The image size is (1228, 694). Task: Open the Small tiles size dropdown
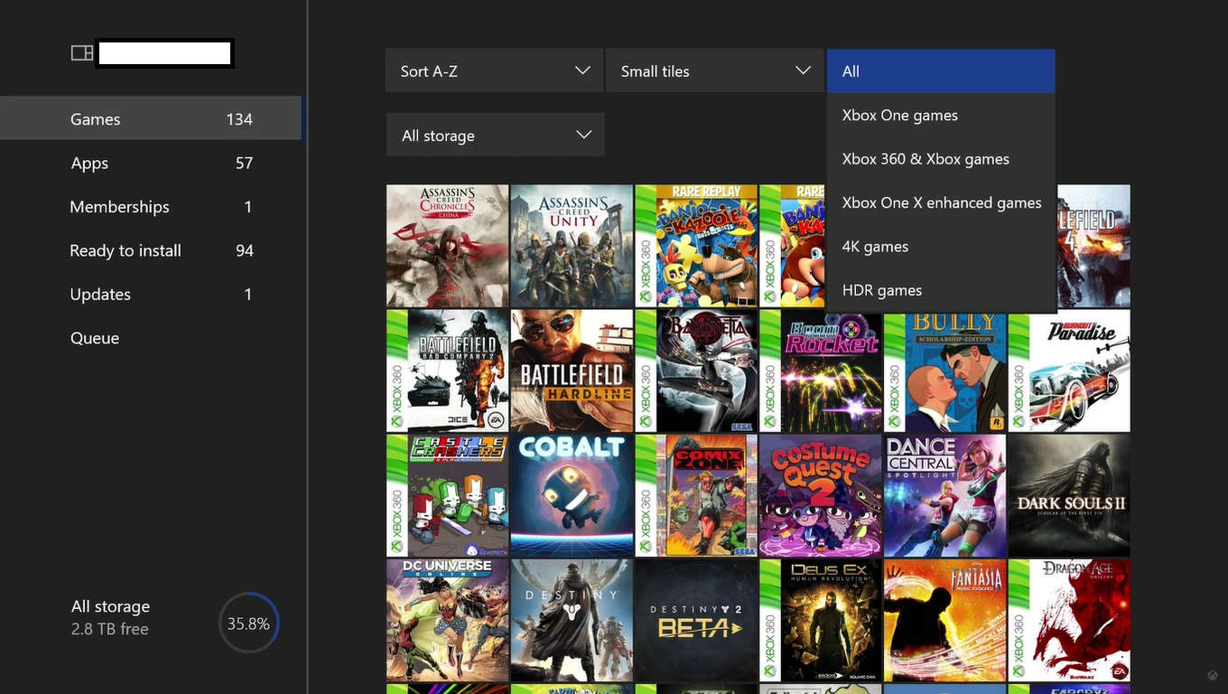(x=714, y=71)
